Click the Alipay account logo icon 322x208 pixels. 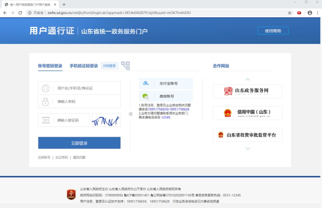click(x=146, y=83)
